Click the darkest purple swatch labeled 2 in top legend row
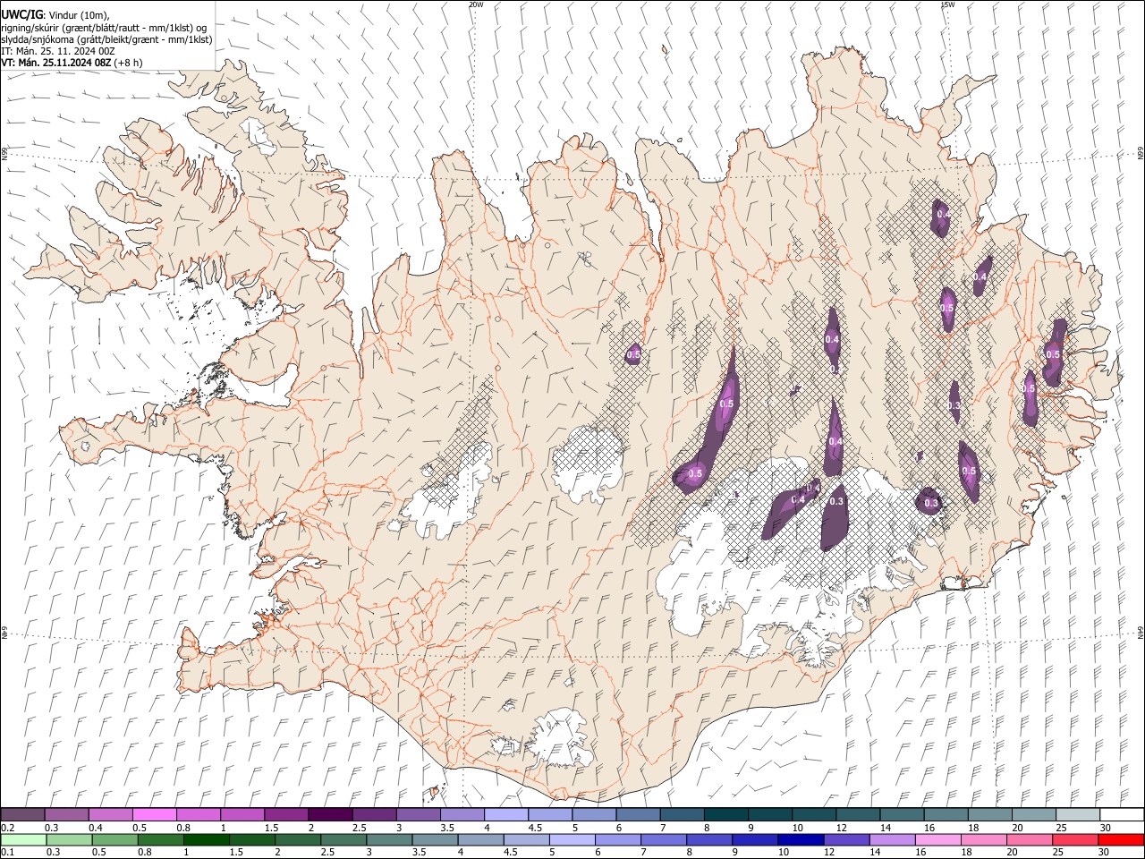1145x859 pixels. point(329,814)
